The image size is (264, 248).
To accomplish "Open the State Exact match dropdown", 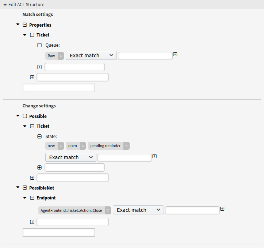I will 71,157.
